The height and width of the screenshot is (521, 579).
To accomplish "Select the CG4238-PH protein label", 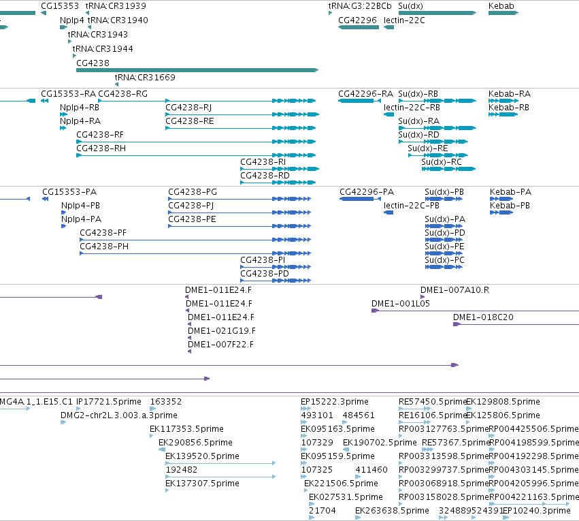I will click(105, 247).
